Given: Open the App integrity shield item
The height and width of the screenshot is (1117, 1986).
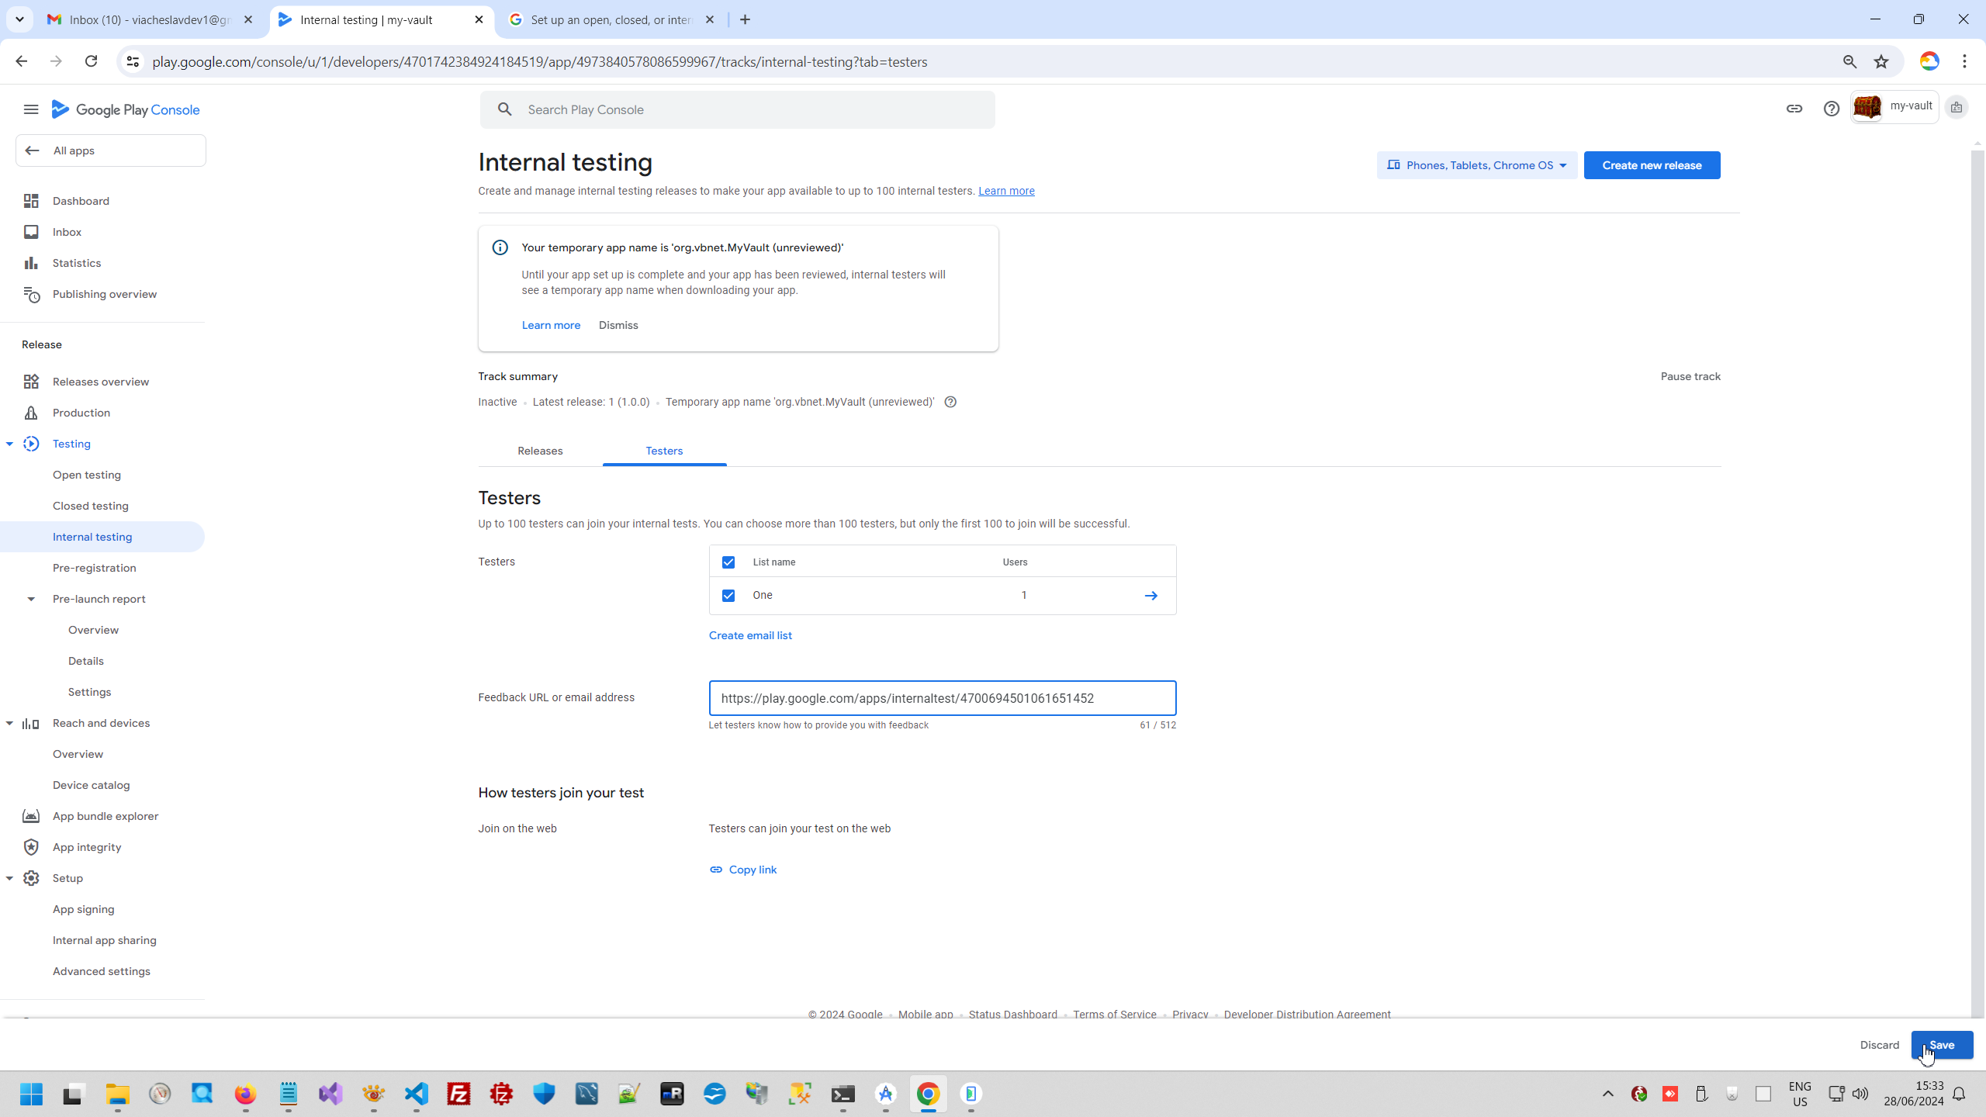Looking at the screenshot, I should click(87, 847).
